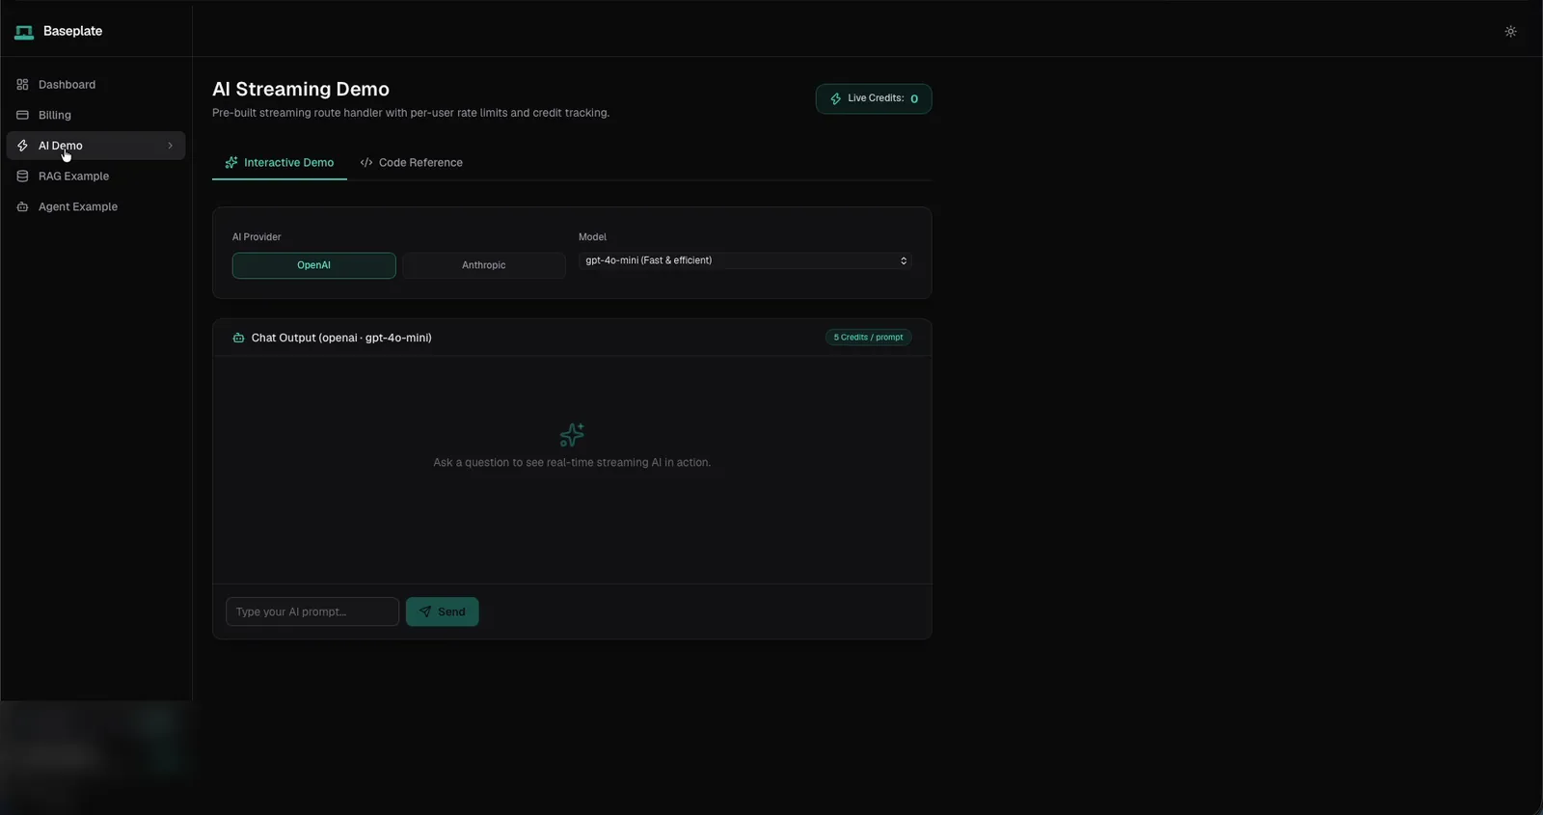Click the Live Credits badge
Screen dimensions: 1543x815
click(x=874, y=98)
